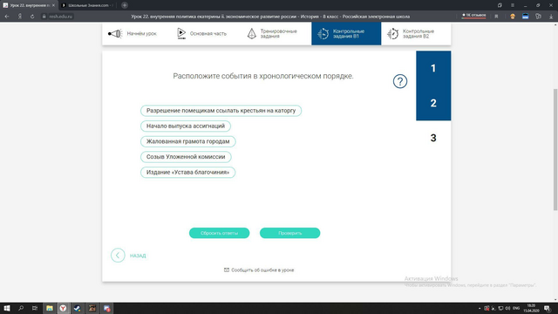Open the help question mark icon
This screenshot has height=314, width=558.
400,81
